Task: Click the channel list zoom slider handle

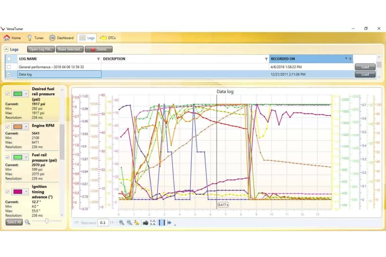Action: [46, 221]
